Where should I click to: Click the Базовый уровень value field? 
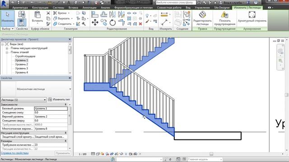coord(51,108)
